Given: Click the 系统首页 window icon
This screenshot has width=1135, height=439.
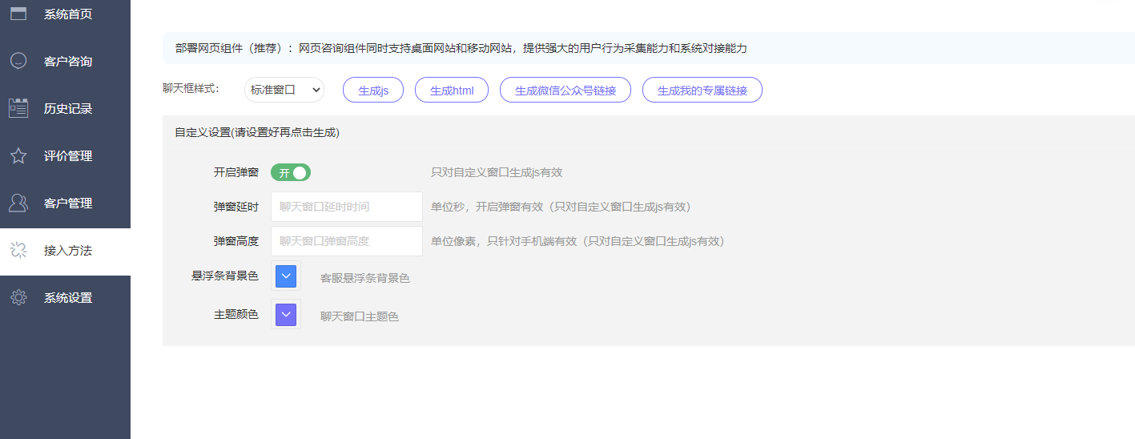Looking at the screenshot, I should click(18, 14).
